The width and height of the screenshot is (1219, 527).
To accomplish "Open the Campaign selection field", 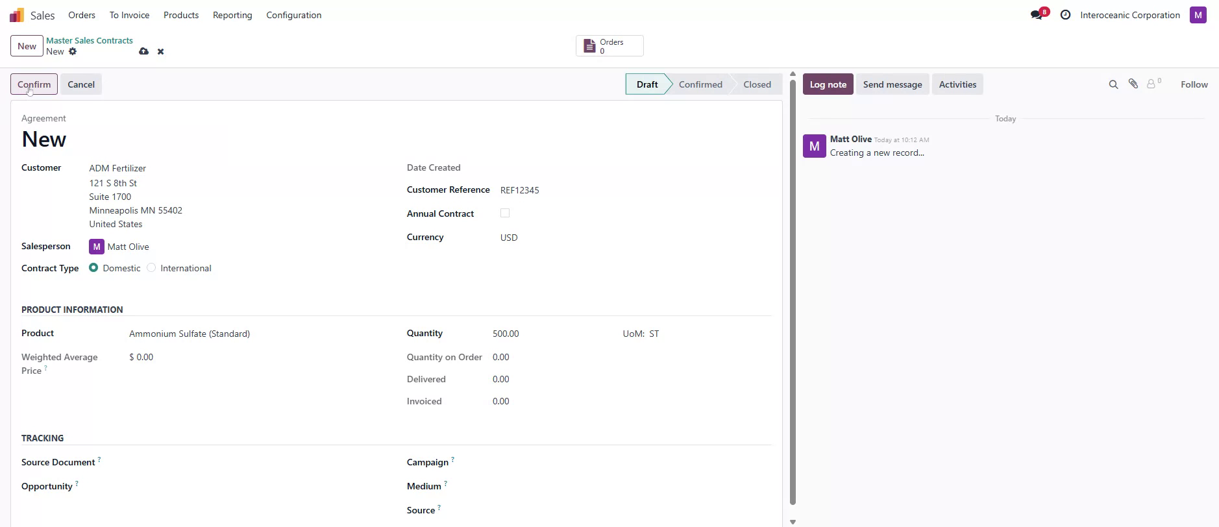I will [x=633, y=462].
